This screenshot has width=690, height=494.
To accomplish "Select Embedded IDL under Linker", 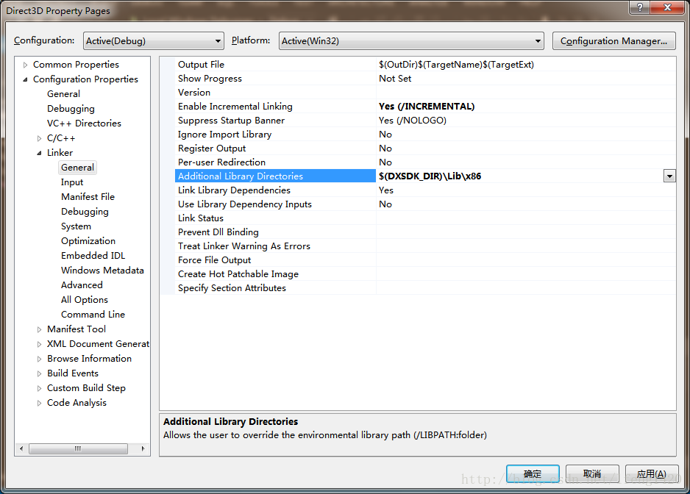I will coord(93,256).
